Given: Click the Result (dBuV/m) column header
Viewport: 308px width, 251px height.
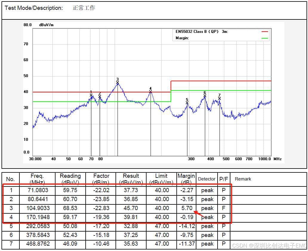Looking at the screenshot, I should (x=131, y=179).
